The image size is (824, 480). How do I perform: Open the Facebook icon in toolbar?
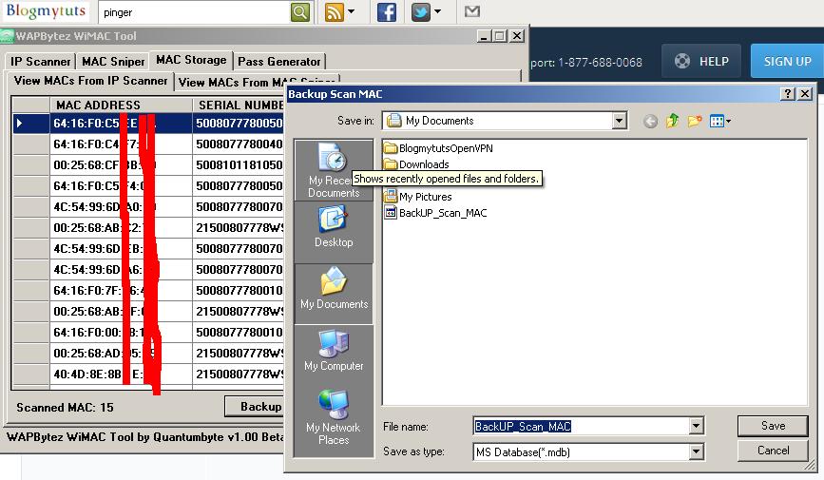click(387, 11)
